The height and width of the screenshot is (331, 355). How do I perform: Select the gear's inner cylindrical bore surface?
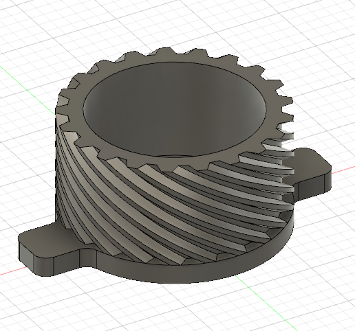pyautogui.click(x=174, y=110)
